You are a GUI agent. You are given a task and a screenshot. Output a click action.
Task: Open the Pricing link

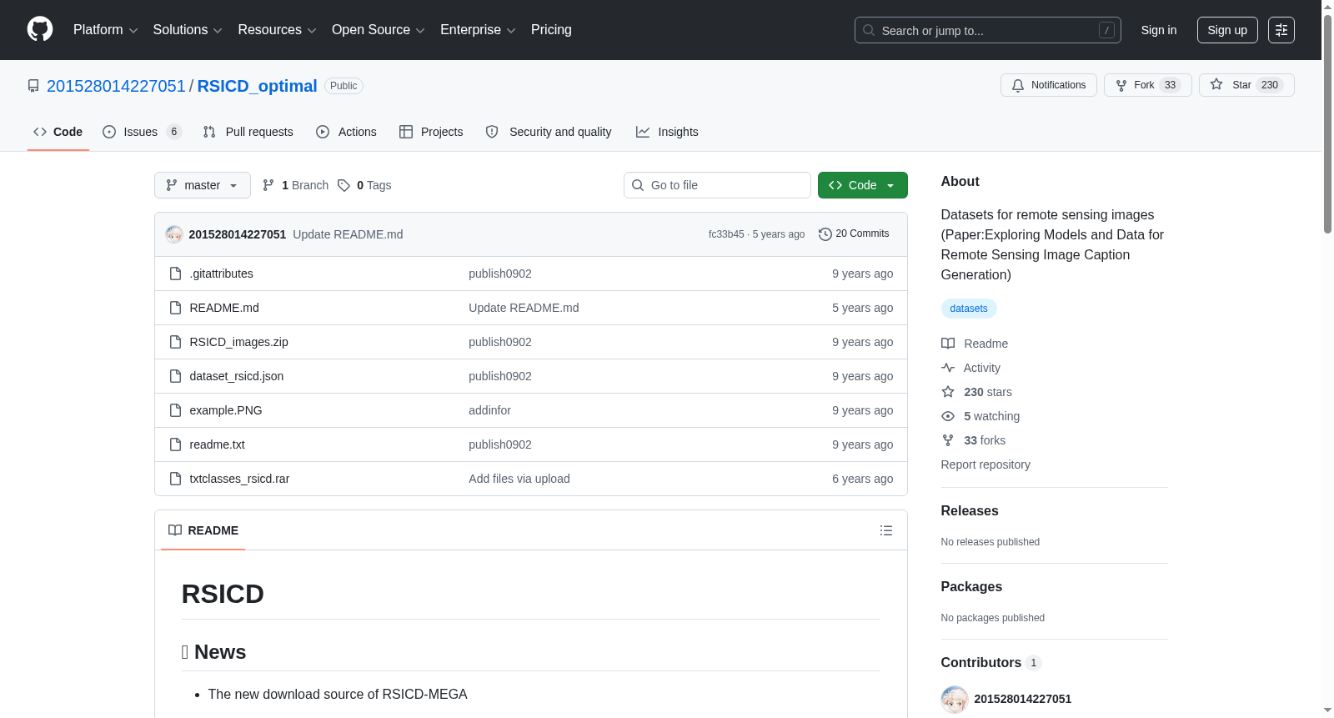point(551,30)
